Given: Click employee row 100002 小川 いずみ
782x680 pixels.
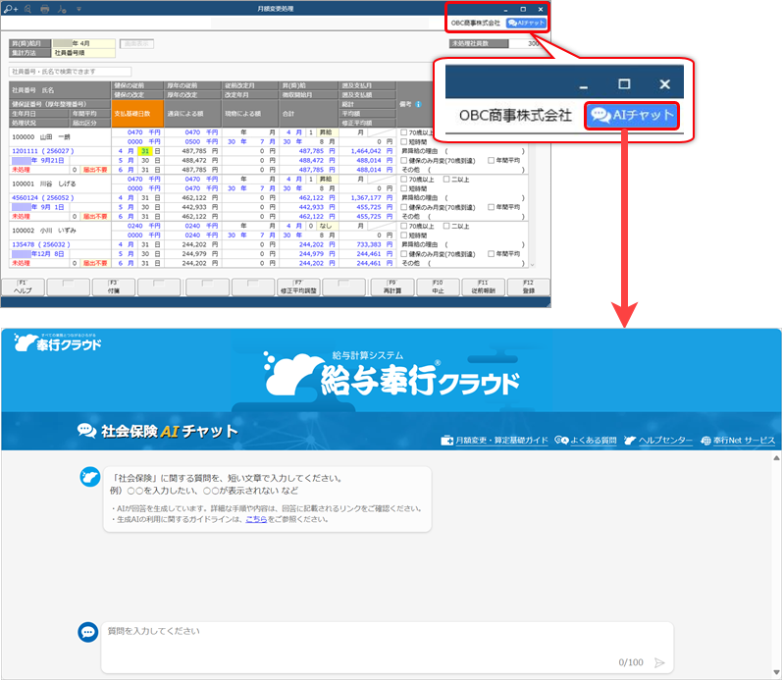Looking at the screenshot, I should (60, 231).
